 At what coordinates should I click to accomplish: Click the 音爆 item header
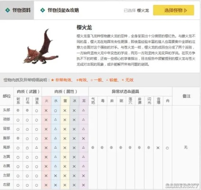click(158, 101)
